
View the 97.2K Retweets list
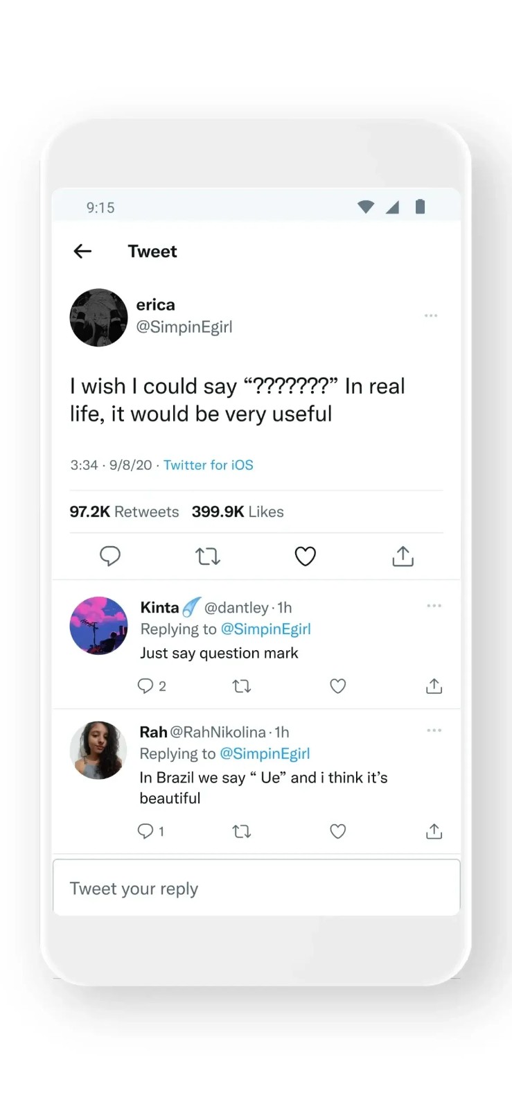coord(124,512)
